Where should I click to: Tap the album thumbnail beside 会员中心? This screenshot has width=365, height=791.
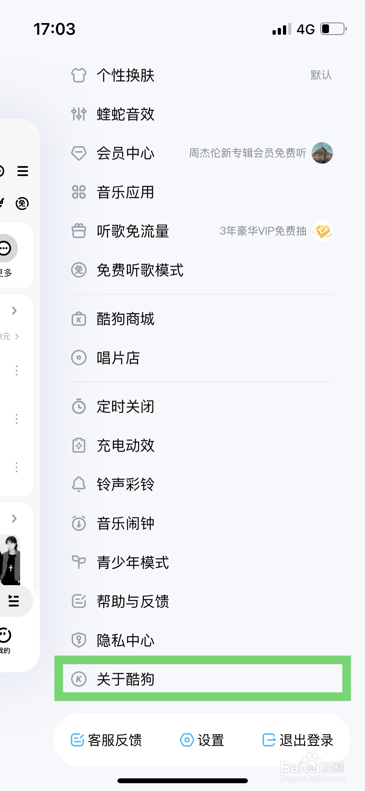[x=322, y=153]
